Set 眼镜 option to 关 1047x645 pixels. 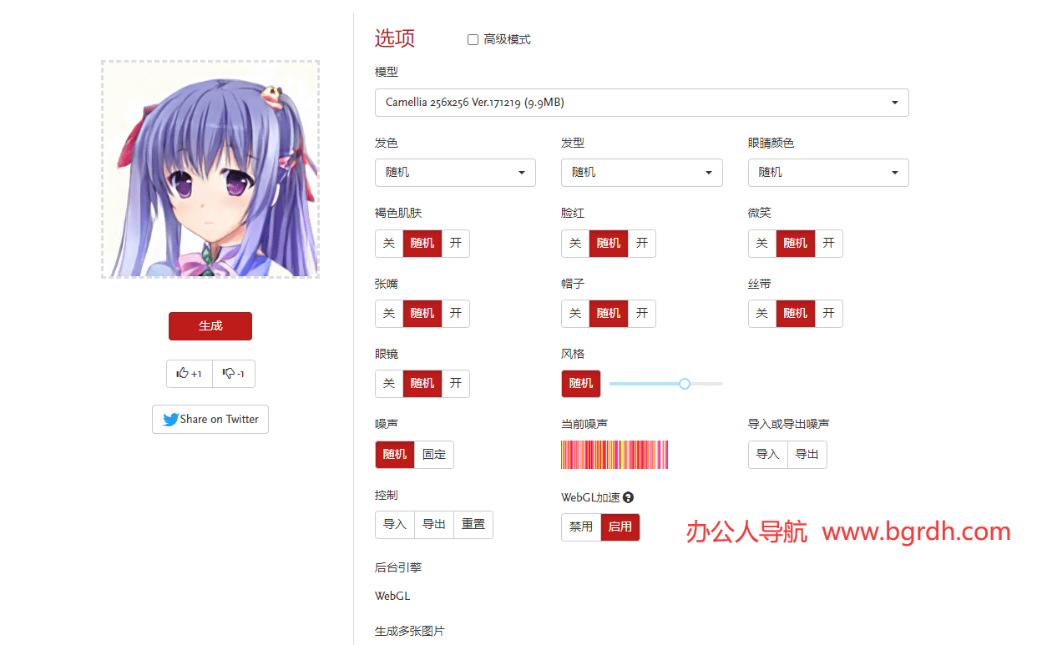[x=389, y=384]
